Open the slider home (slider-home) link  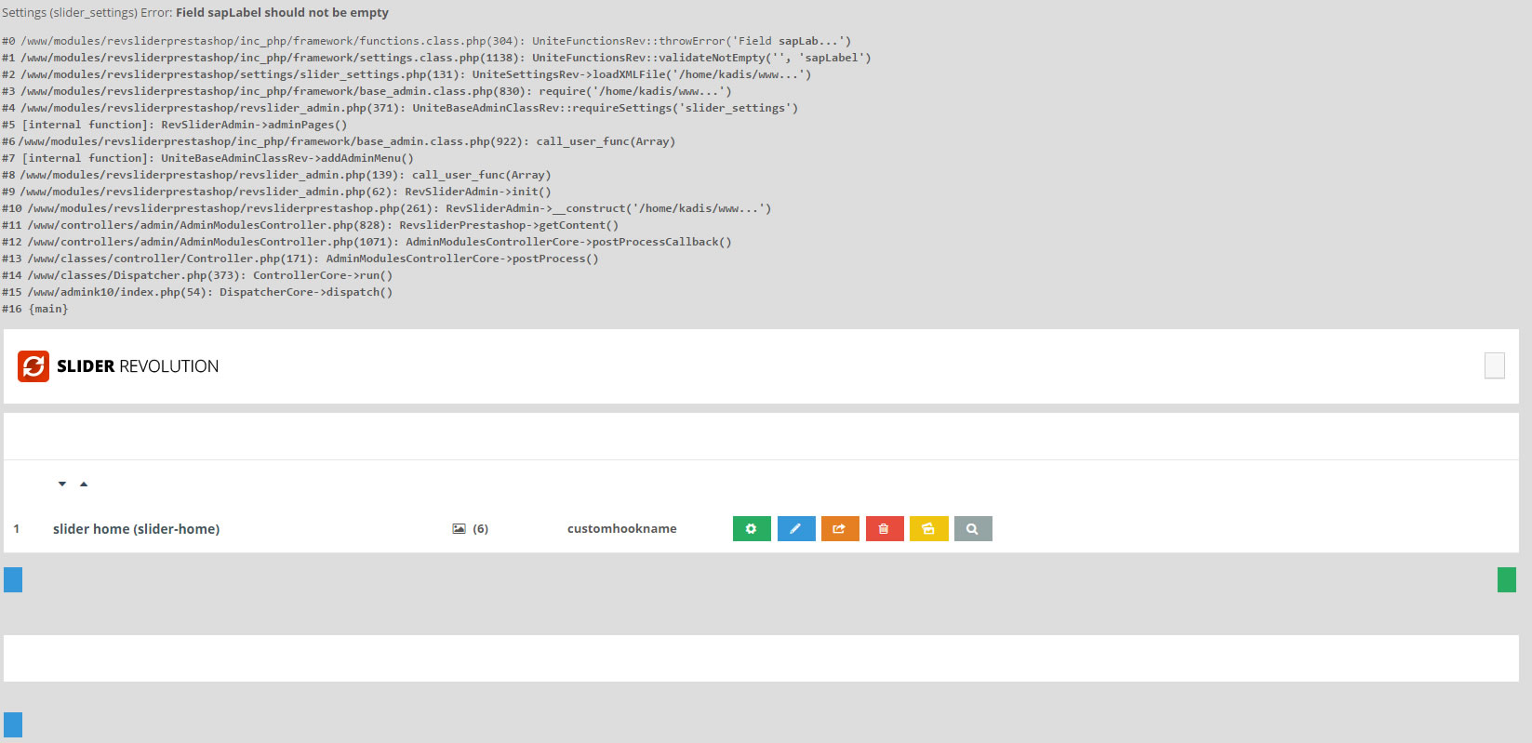coord(137,529)
